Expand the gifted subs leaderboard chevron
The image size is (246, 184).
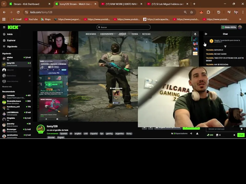tap(225, 46)
